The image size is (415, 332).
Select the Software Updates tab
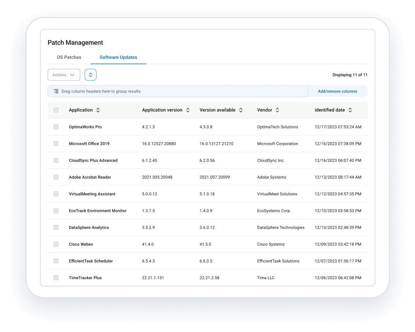[118, 57]
